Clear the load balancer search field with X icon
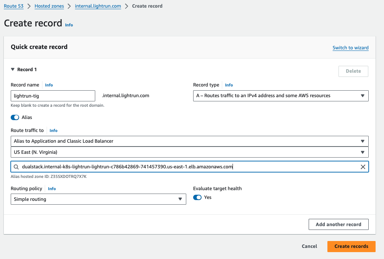The width and height of the screenshot is (384, 259). point(363,167)
